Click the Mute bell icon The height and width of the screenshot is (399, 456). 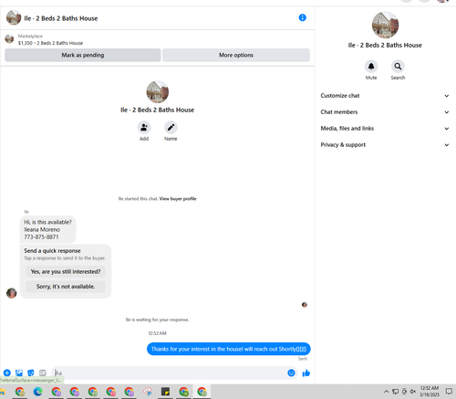[371, 67]
